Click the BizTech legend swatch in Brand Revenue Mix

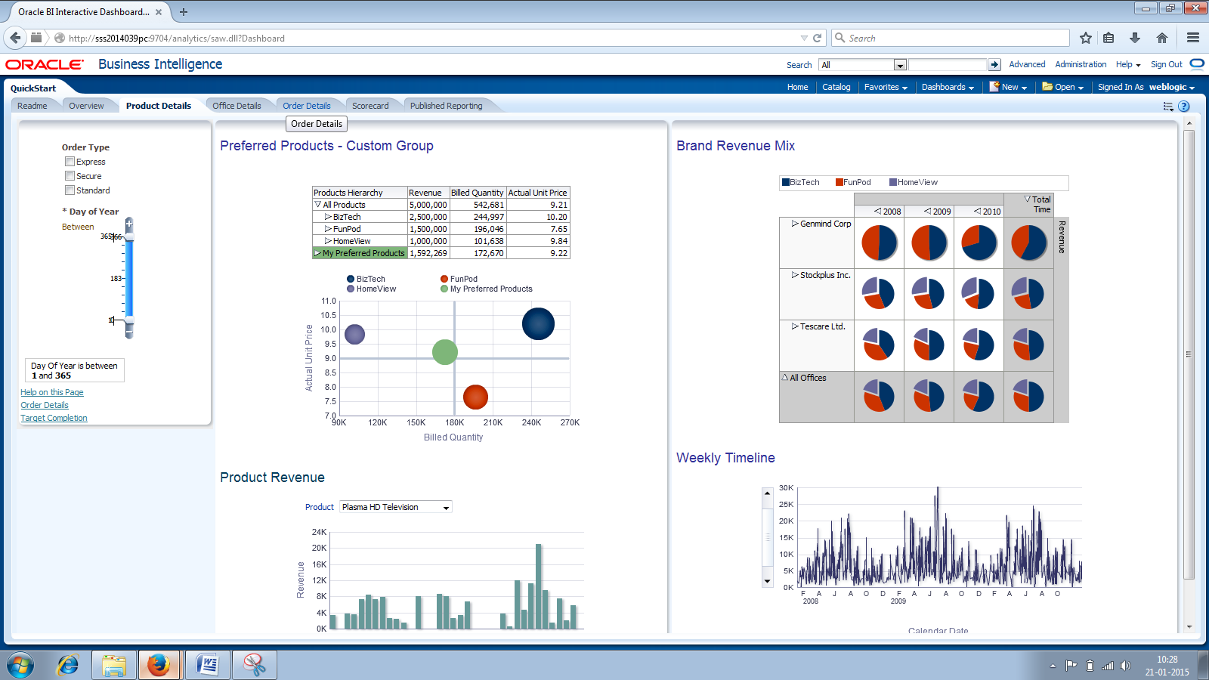(786, 182)
